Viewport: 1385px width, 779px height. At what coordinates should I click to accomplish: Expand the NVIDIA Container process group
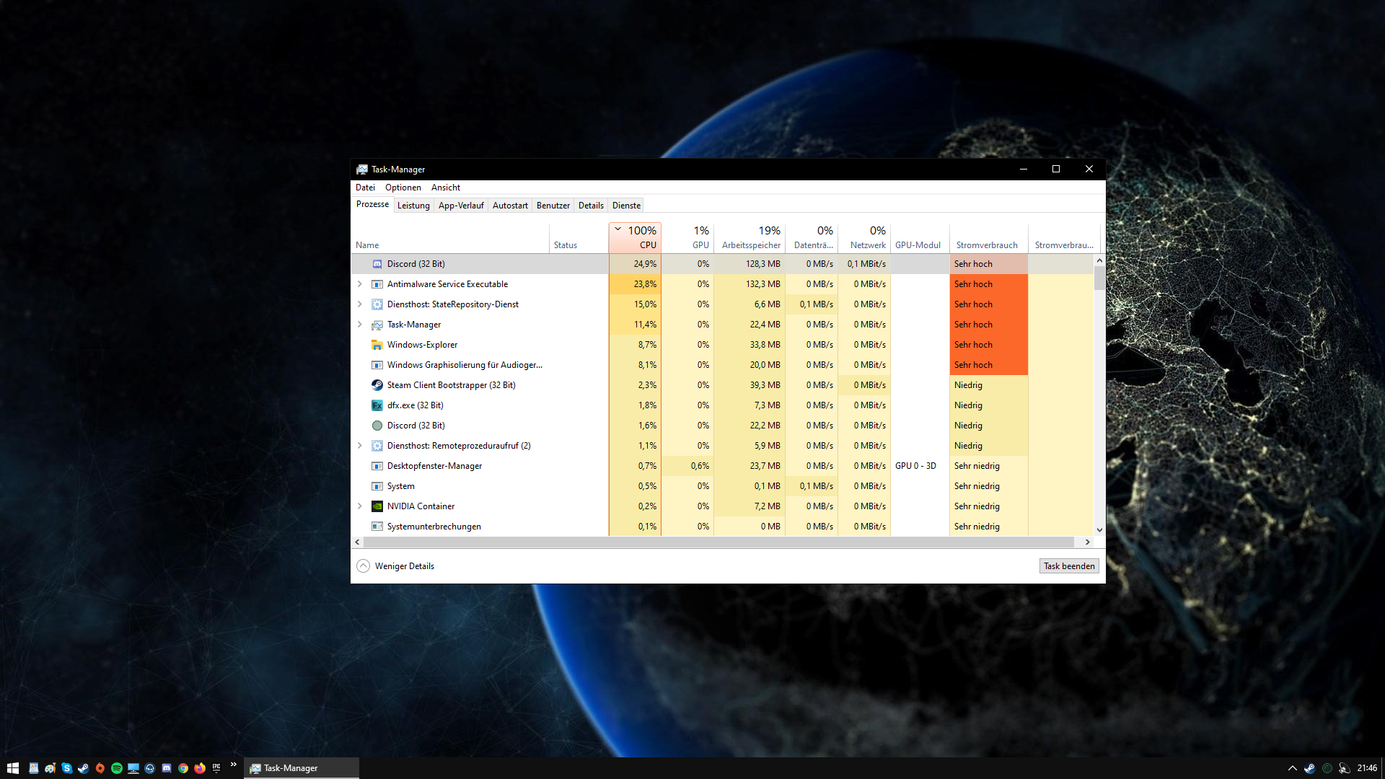pyautogui.click(x=359, y=506)
